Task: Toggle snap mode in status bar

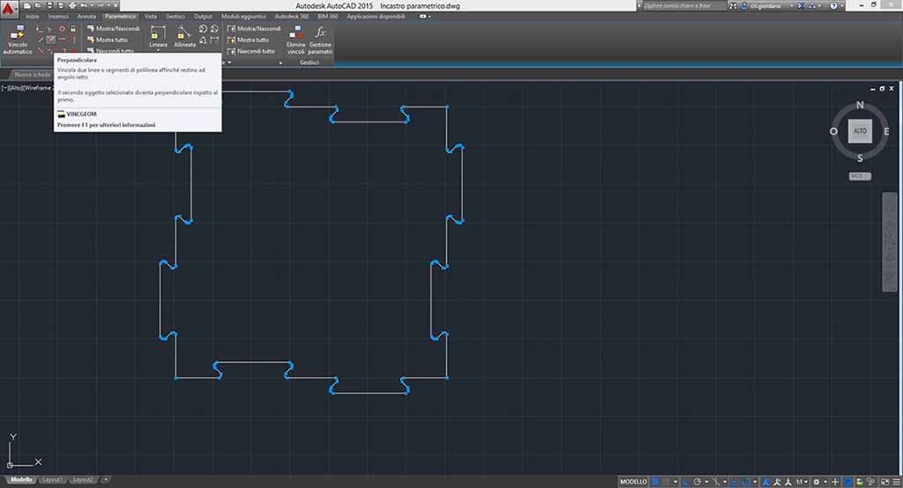Action: (667, 482)
